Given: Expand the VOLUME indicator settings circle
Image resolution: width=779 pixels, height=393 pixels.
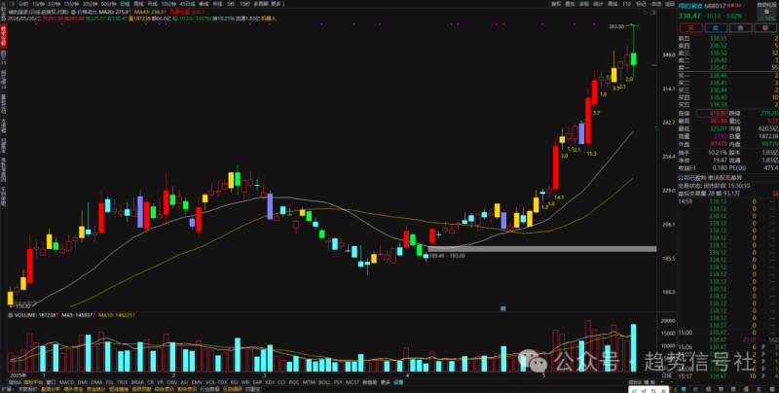Looking at the screenshot, I should pyautogui.click(x=11, y=314).
